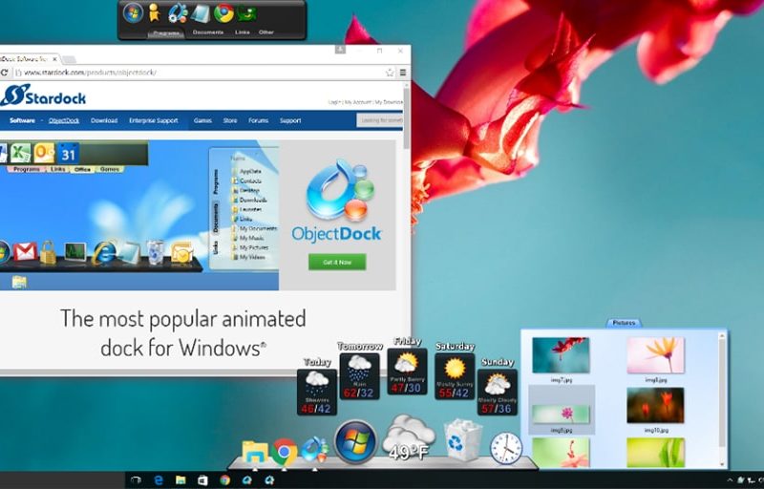Click the network icon in the system tray
The image size is (764, 489).
[751, 480]
